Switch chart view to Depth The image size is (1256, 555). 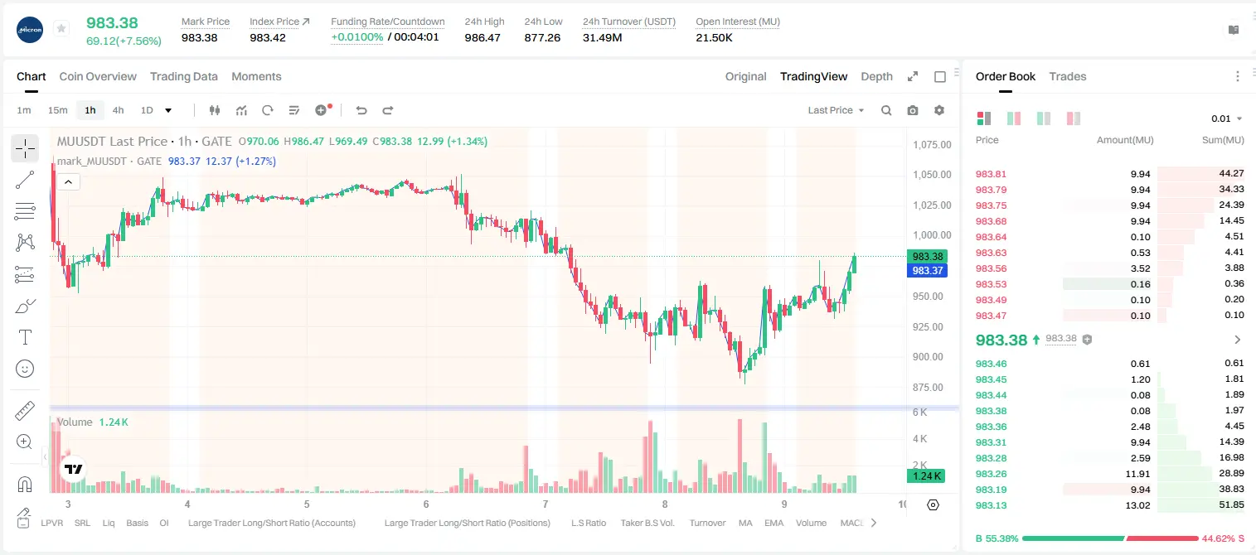[876, 76]
